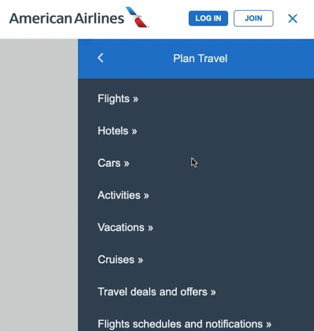Open the Flights menu item
314x331 pixels.
118,99
